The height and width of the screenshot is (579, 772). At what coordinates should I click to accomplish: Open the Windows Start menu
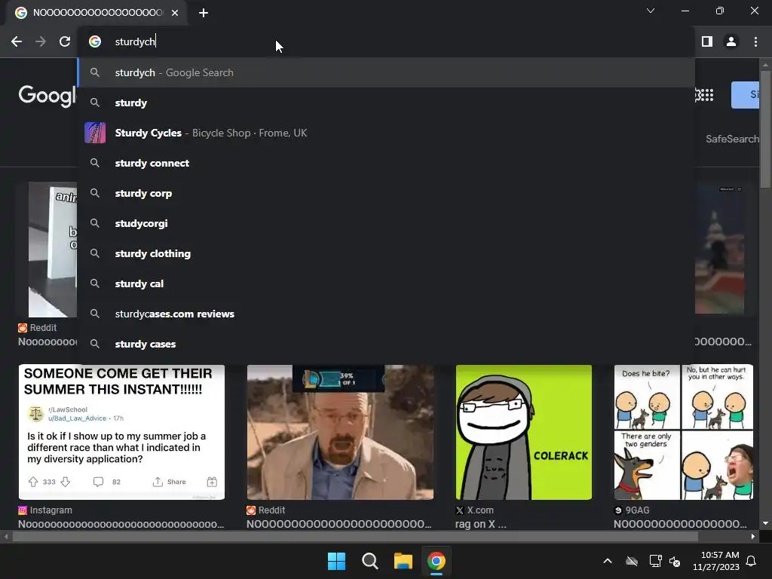(x=337, y=561)
